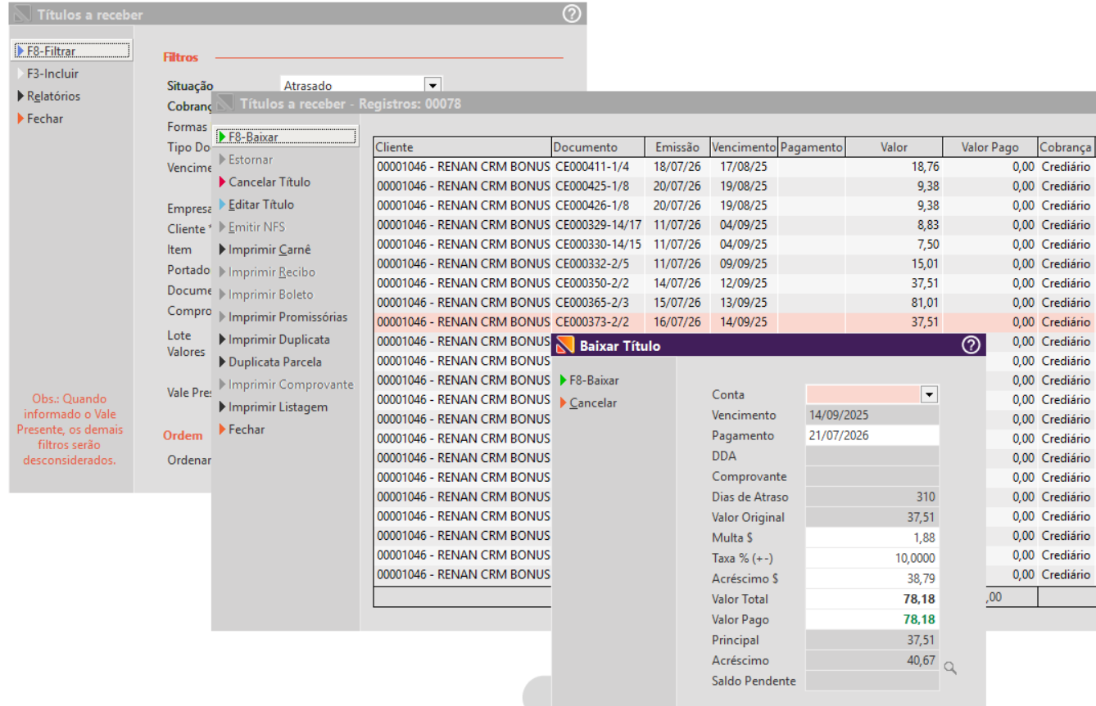Screen dimensions: 1096x706
Task: Choose Duplicata Parcela option
Action: tap(275, 362)
